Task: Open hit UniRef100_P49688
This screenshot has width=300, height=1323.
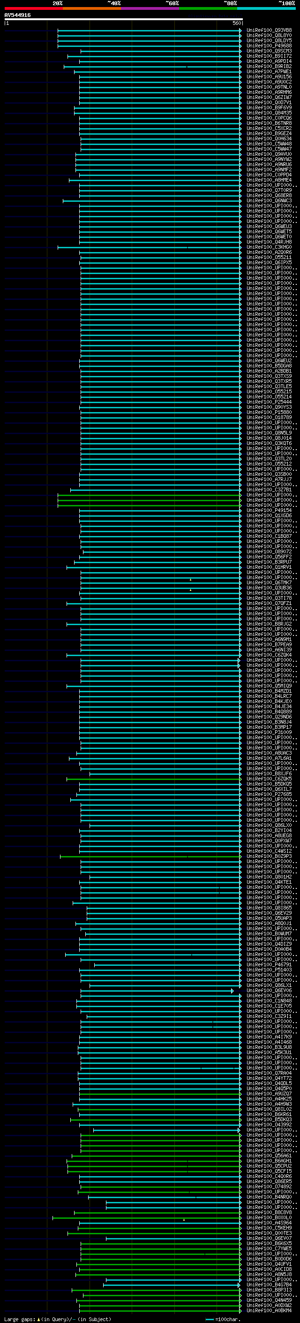Action: (x=269, y=46)
